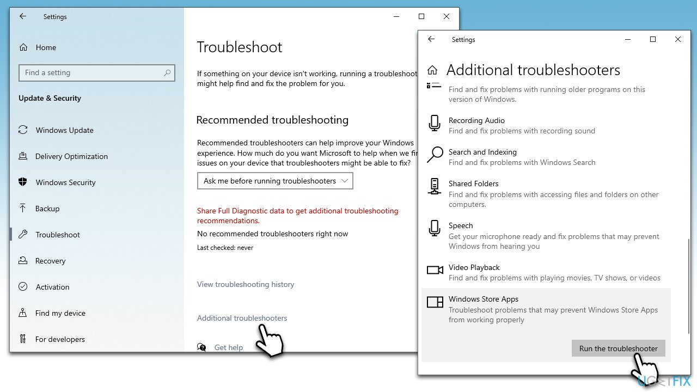Open Additional troubleshooters link

(x=242, y=318)
